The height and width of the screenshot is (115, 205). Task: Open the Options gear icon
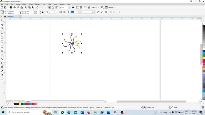102,7
